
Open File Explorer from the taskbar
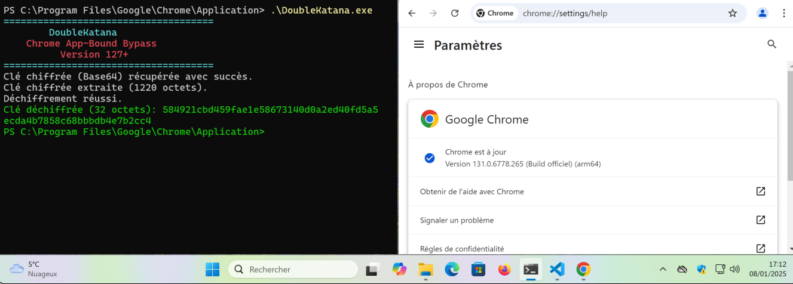click(x=425, y=270)
